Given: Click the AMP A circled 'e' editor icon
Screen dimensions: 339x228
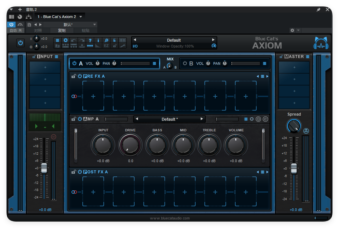Looking at the screenshot, I should (x=265, y=119).
